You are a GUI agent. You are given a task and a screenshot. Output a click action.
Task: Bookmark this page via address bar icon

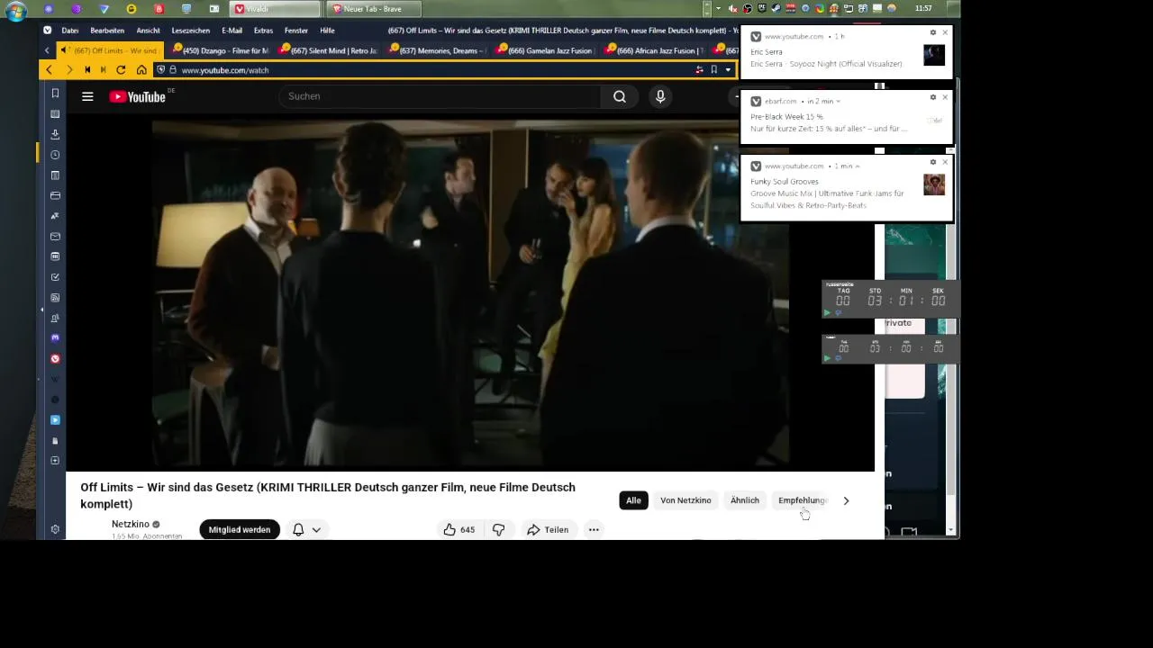tap(713, 69)
